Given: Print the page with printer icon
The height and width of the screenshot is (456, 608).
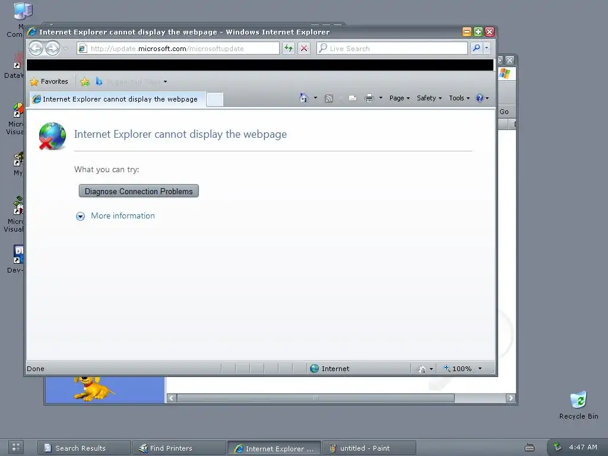Looking at the screenshot, I should tap(369, 98).
